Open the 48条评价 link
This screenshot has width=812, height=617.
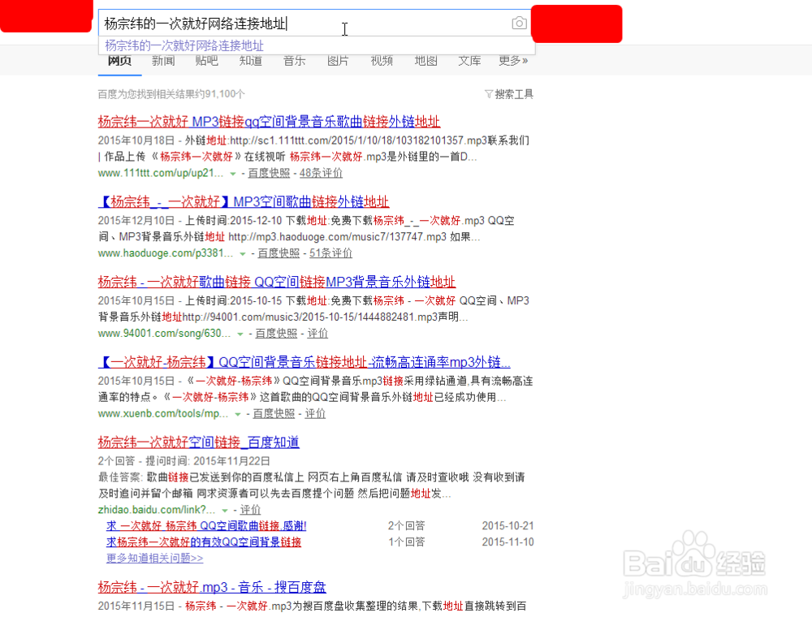pyautogui.click(x=321, y=173)
